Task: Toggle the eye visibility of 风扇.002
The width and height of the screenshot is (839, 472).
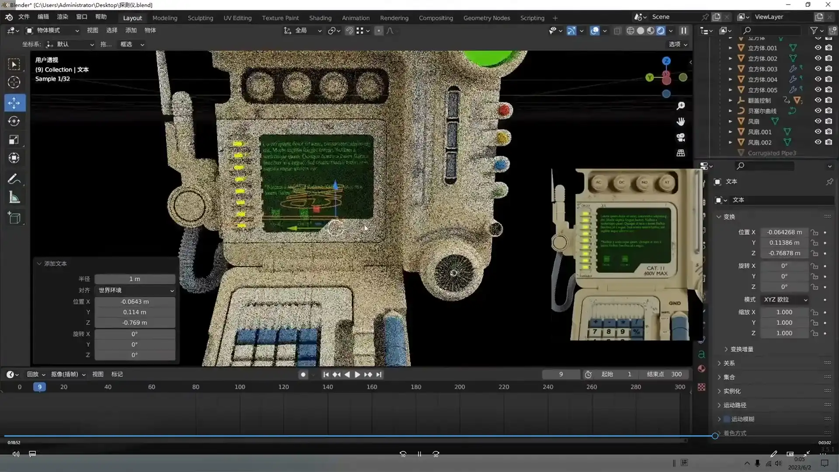Action: (818, 142)
